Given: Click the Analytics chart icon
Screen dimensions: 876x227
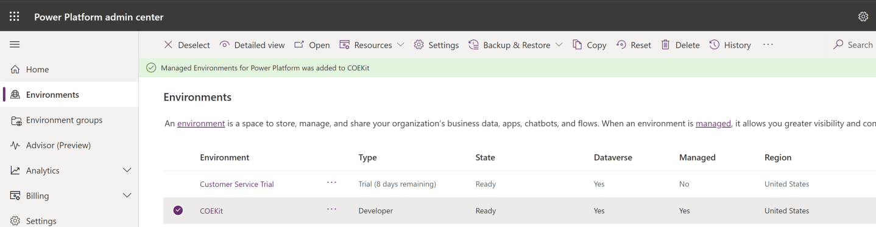Looking at the screenshot, I should point(15,171).
